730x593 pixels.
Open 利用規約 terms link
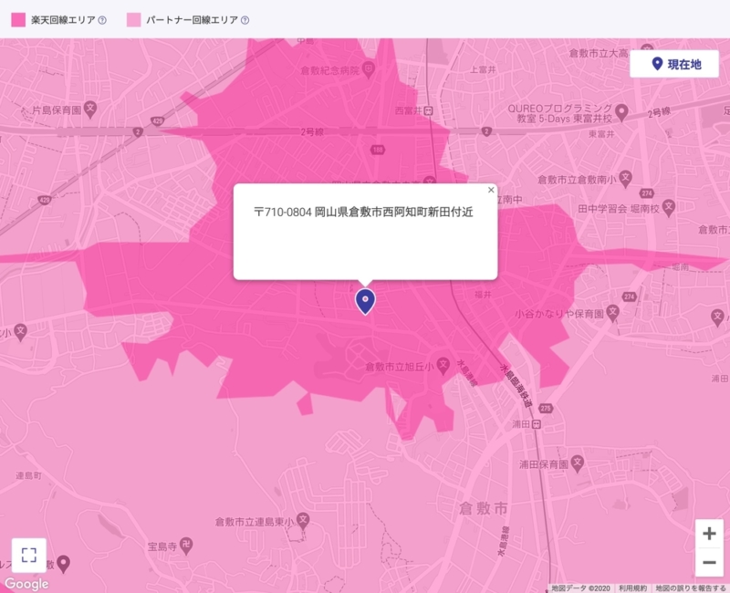coord(632,588)
